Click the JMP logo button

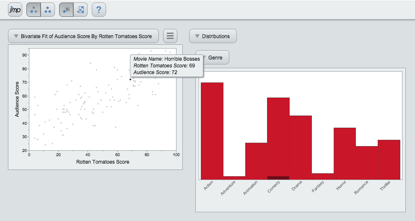click(15, 10)
